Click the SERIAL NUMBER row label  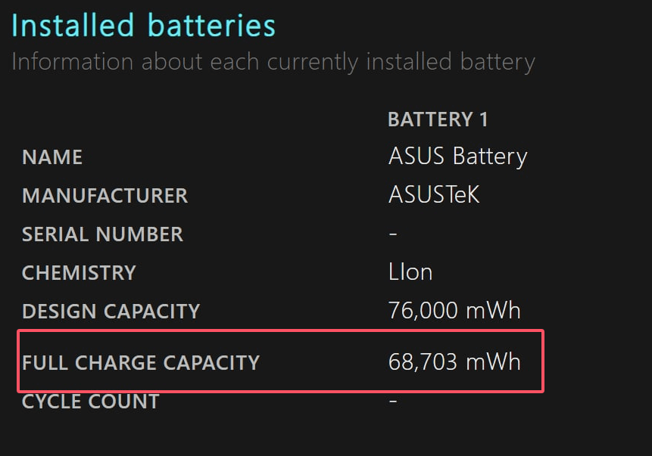(x=102, y=234)
